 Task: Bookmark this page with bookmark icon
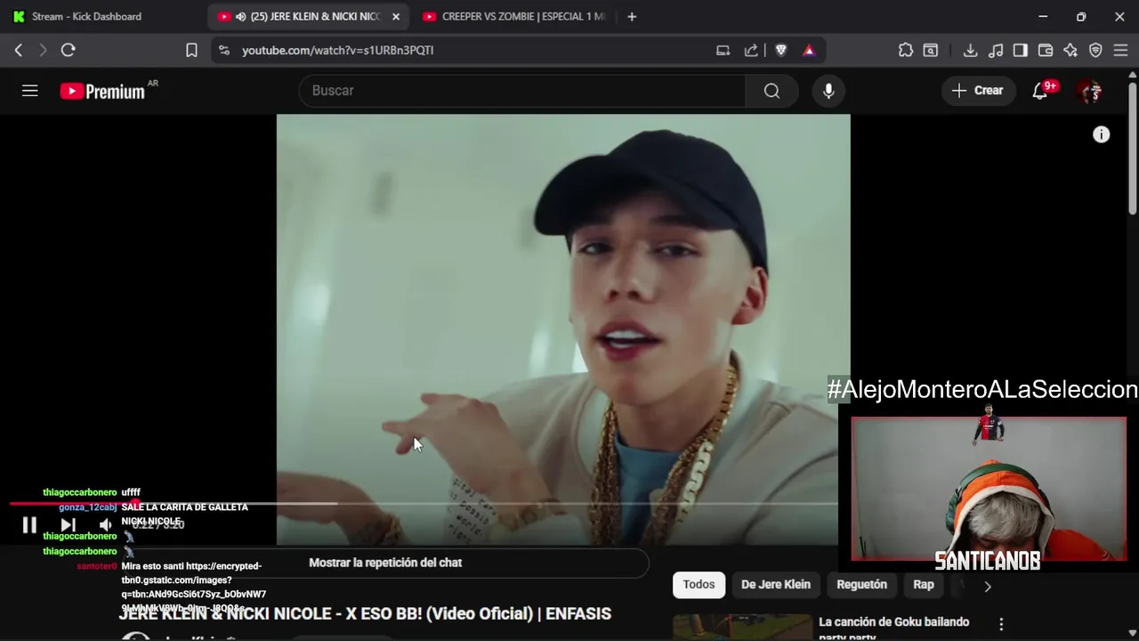[191, 51]
